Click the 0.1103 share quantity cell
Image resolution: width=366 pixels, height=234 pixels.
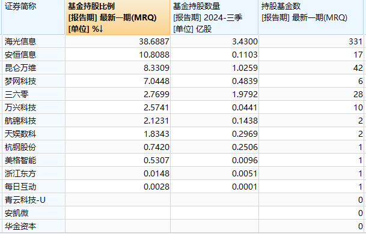[215, 55]
